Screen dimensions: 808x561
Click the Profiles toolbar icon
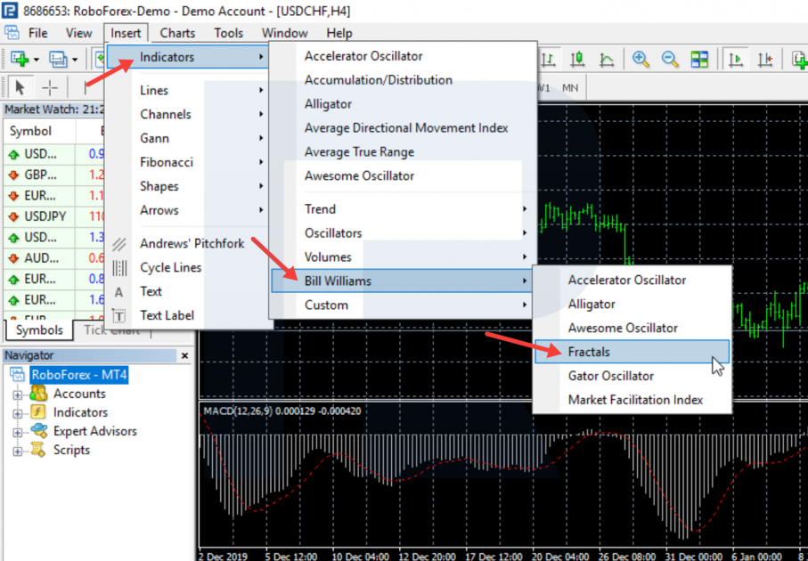pos(58,60)
